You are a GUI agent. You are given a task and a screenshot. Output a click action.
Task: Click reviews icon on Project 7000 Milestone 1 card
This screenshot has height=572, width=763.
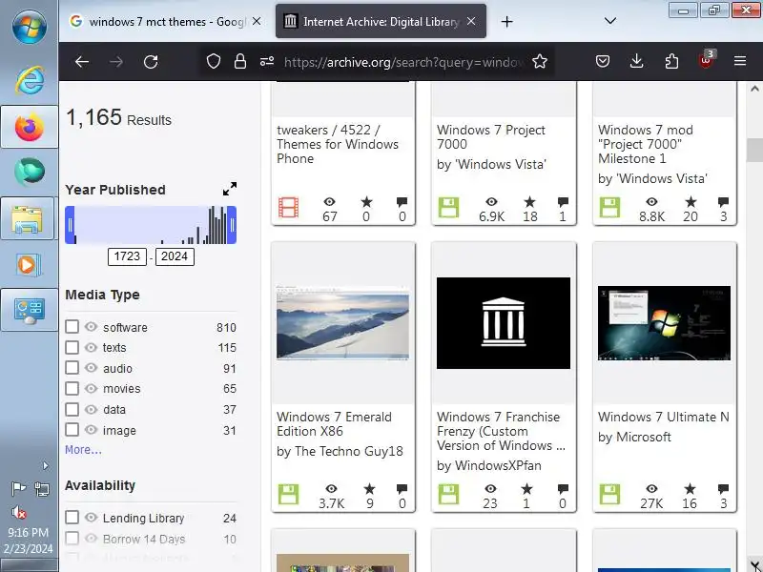click(x=723, y=201)
